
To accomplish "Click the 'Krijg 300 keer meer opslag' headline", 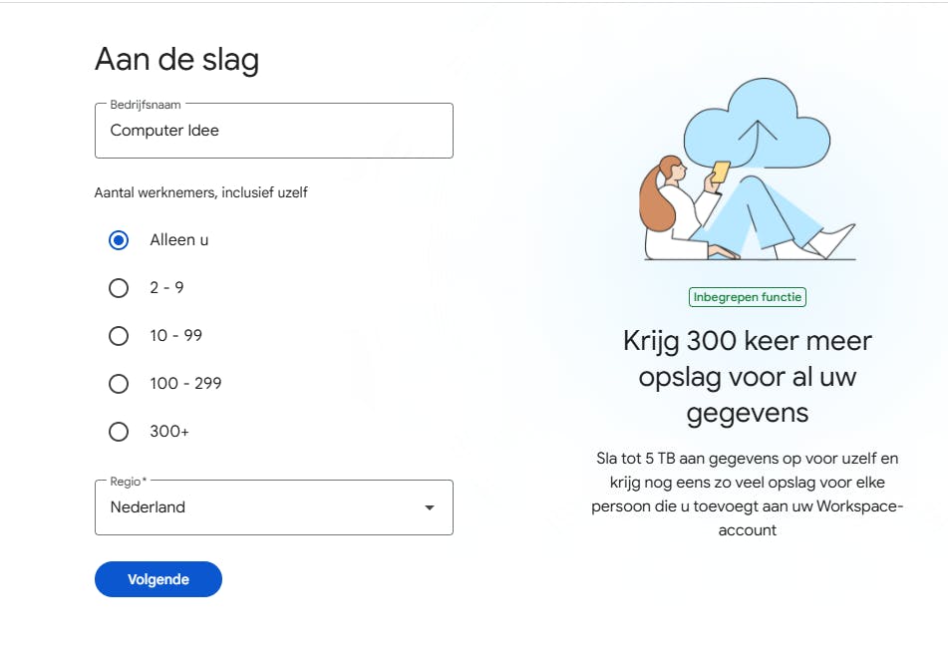I will click(747, 377).
